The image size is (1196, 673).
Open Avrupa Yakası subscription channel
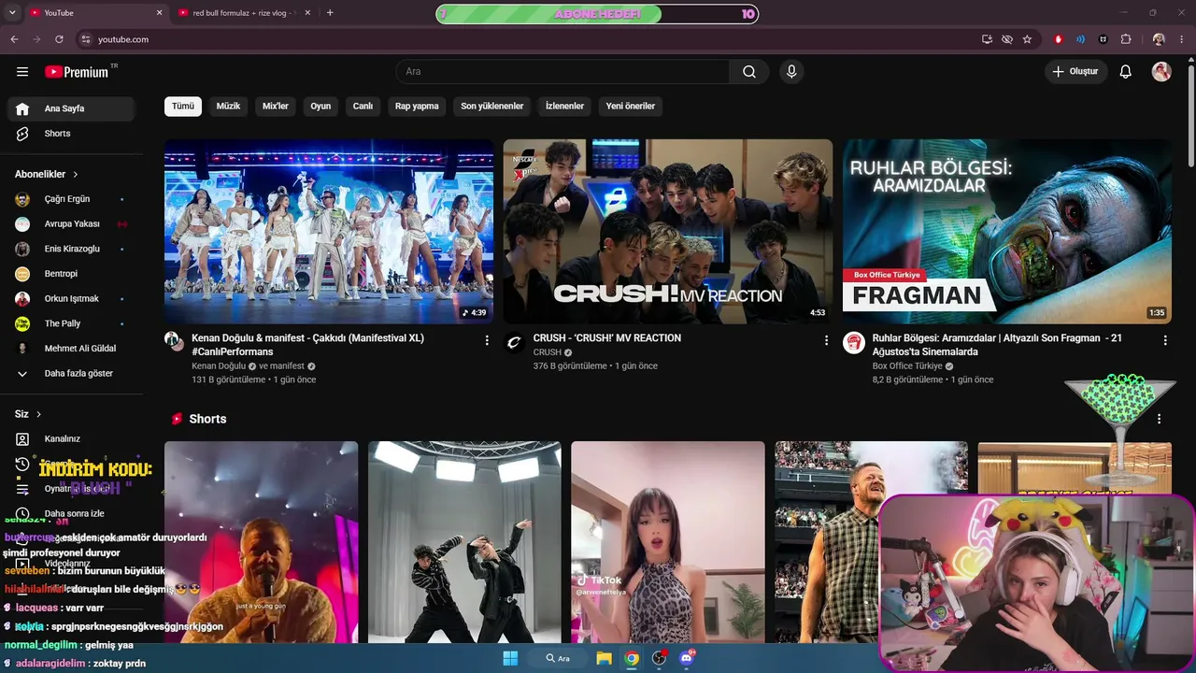[x=72, y=224]
